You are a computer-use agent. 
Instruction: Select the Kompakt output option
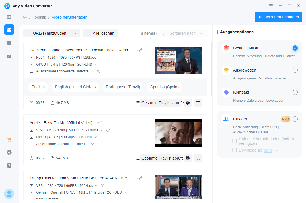[295, 92]
